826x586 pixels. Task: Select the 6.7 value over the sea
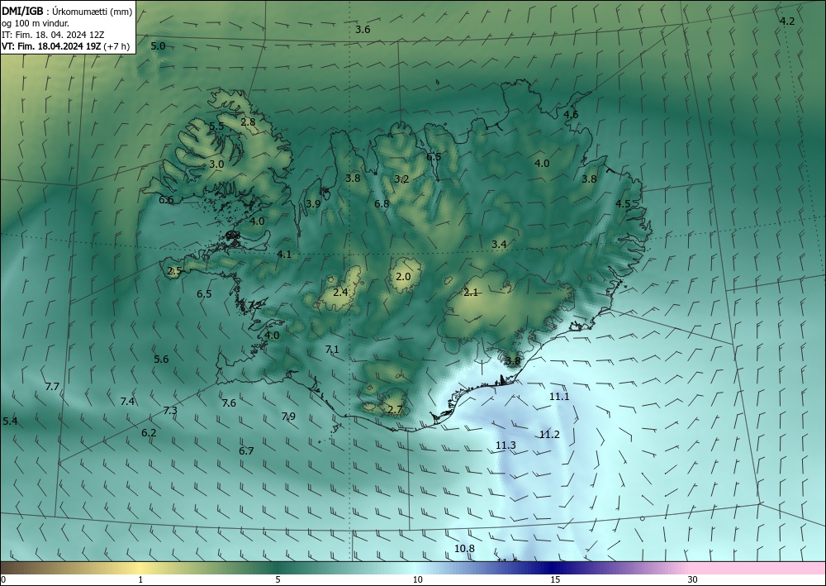click(x=246, y=450)
